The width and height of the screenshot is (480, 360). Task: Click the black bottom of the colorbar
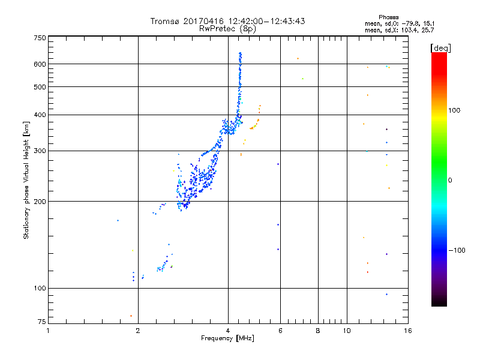[x=439, y=302]
